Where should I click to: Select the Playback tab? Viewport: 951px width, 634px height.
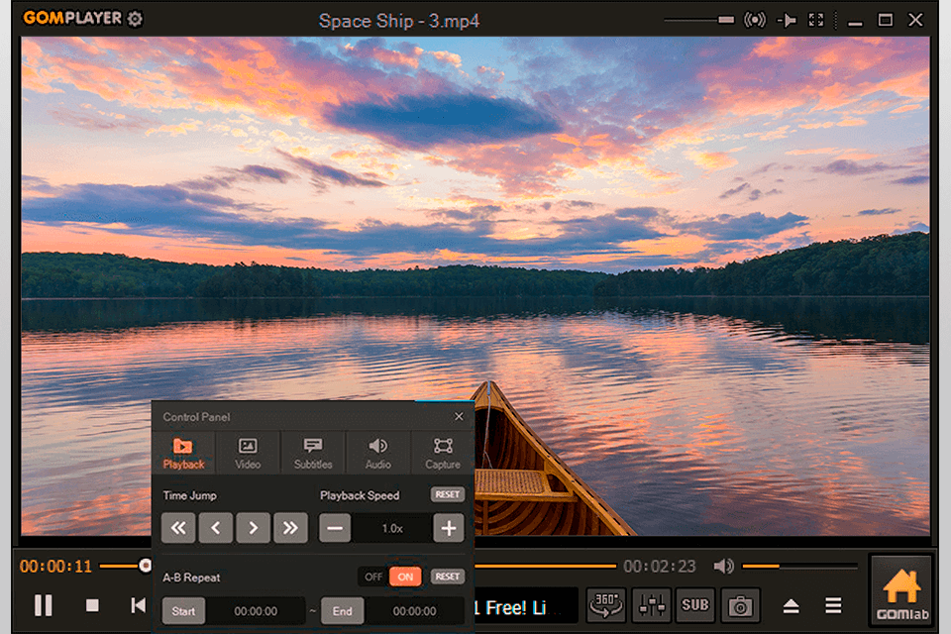183,453
